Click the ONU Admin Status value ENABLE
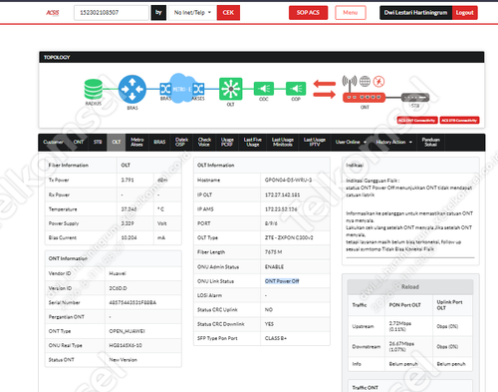This screenshot has height=392, width=498. pos(274,266)
